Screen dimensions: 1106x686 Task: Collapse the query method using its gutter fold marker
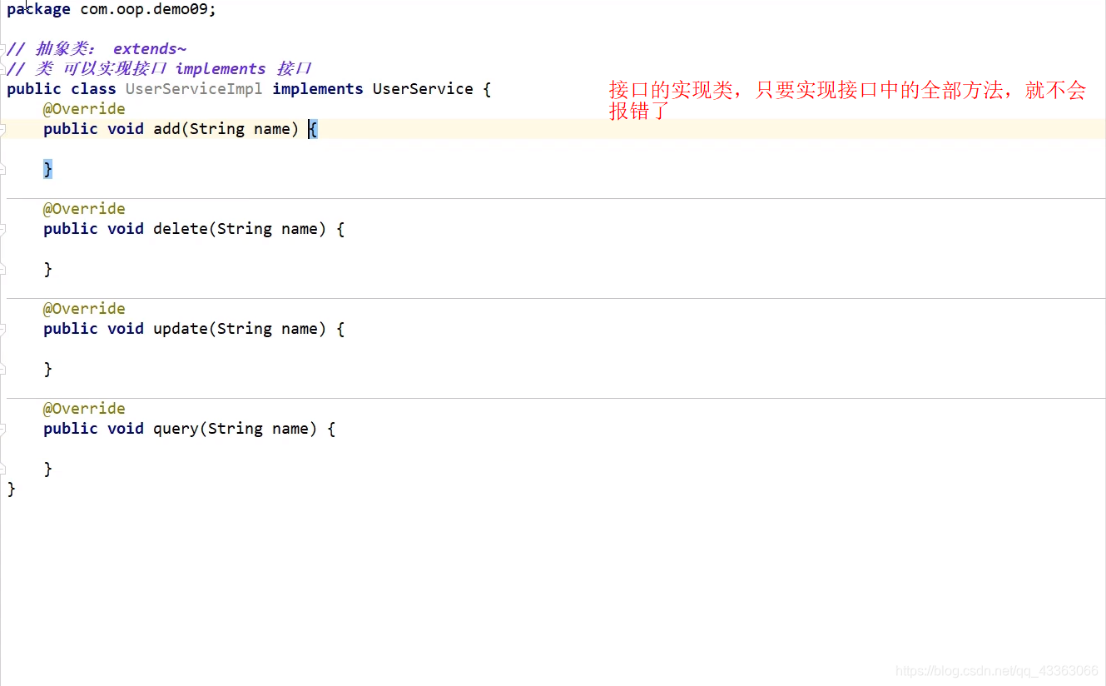tap(2, 429)
